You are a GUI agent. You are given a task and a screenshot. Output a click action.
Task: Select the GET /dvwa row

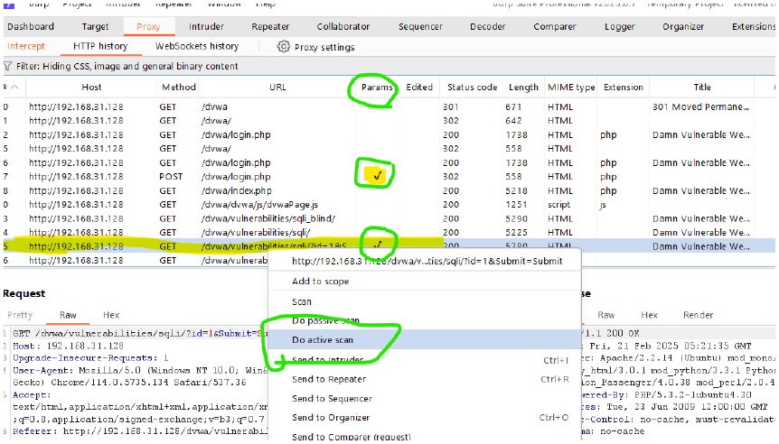[x=389, y=106]
